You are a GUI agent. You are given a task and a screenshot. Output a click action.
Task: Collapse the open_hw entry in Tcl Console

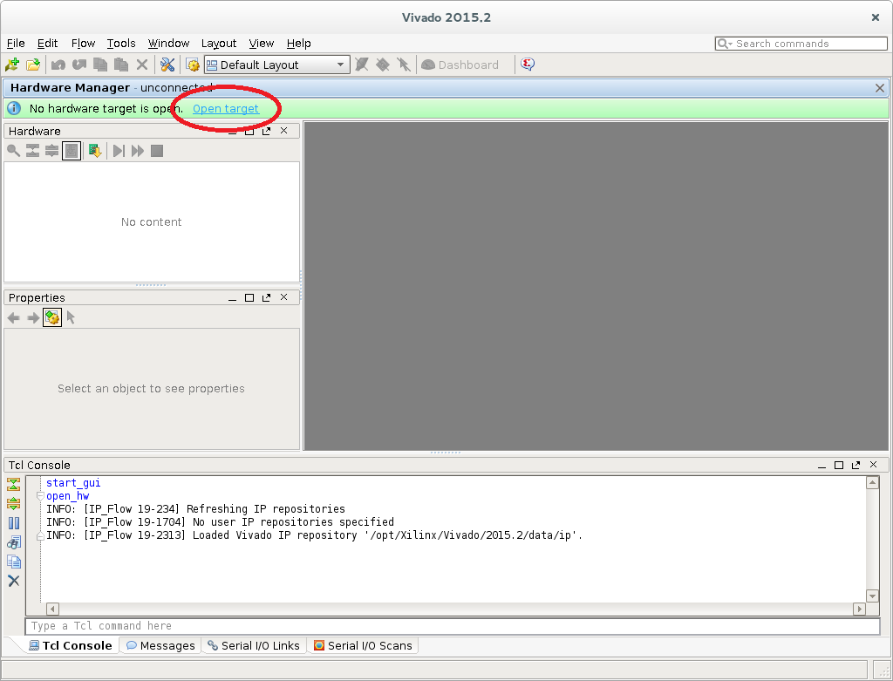coord(40,496)
